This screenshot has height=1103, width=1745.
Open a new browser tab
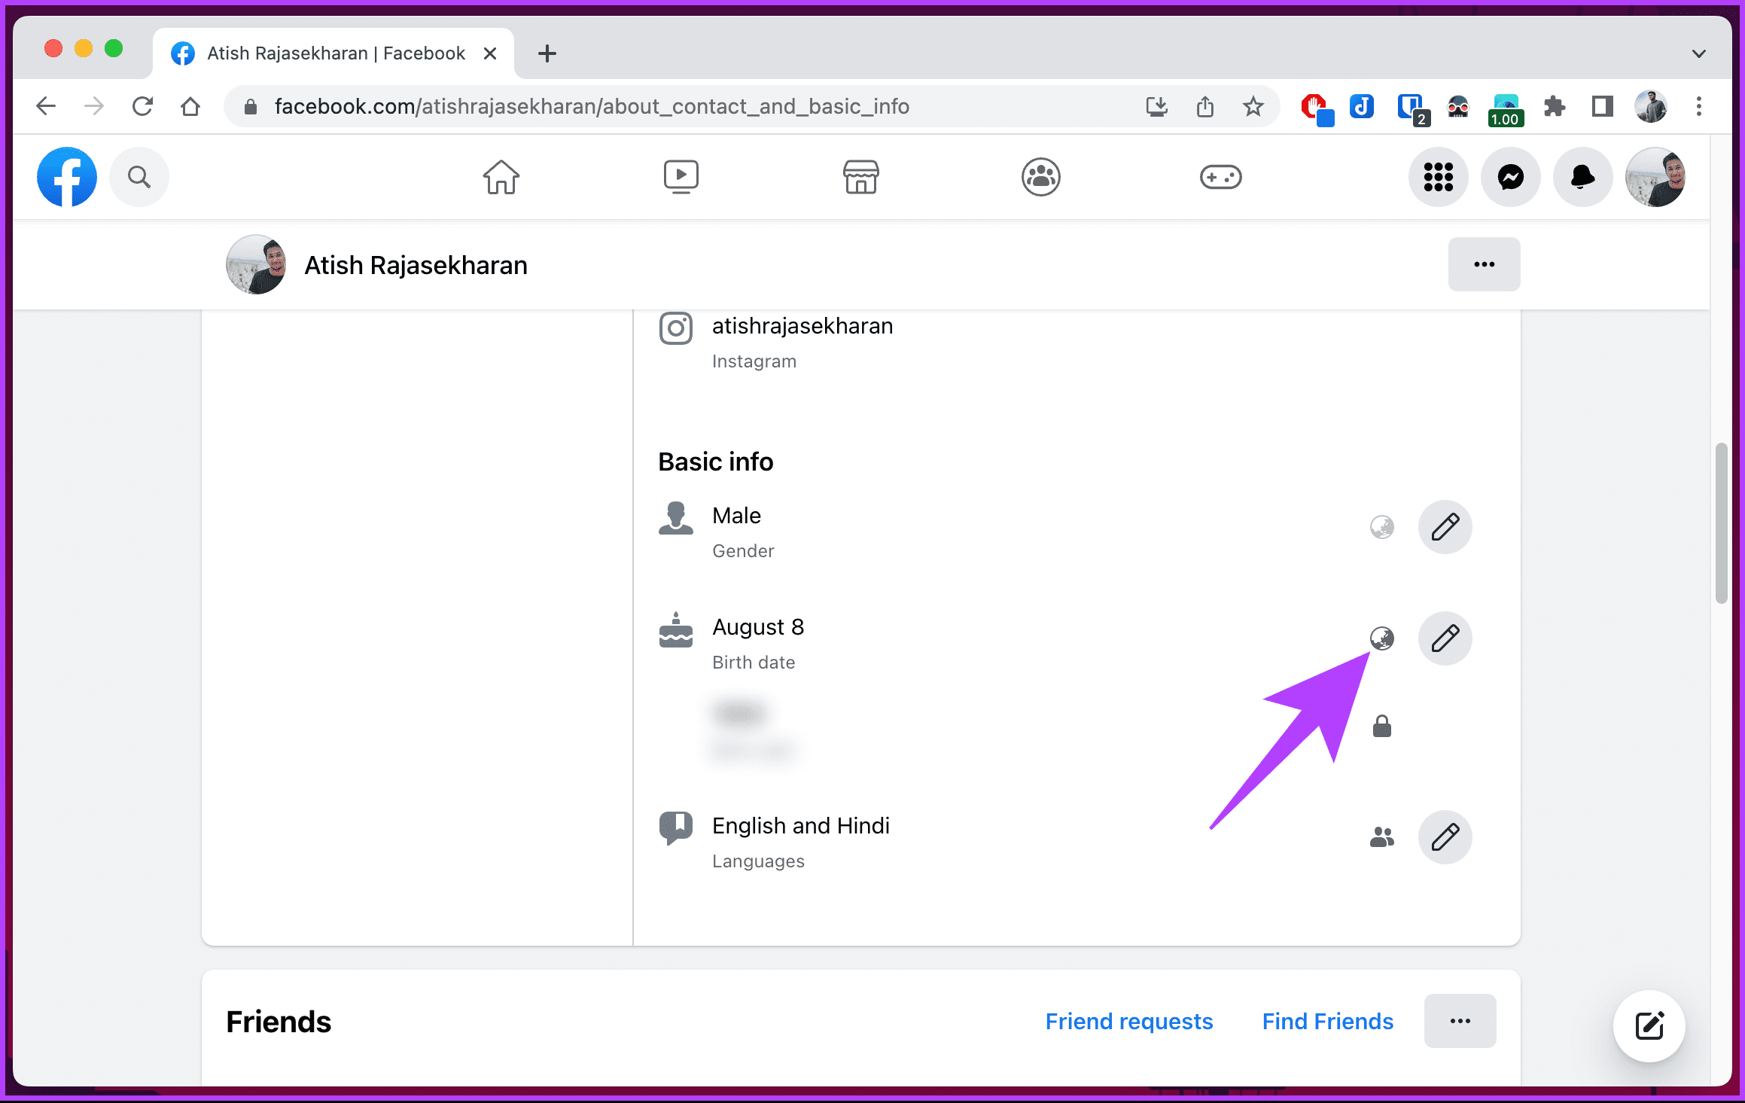click(547, 53)
